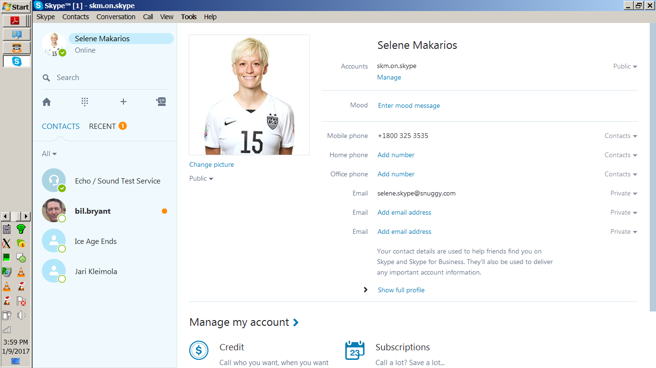Click the orange unread dot beside bil.bryant
Image resolution: width=656 pixels, height=368 pixels.
click(164, 211)
